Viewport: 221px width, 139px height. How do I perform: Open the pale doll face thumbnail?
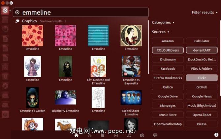131,124
